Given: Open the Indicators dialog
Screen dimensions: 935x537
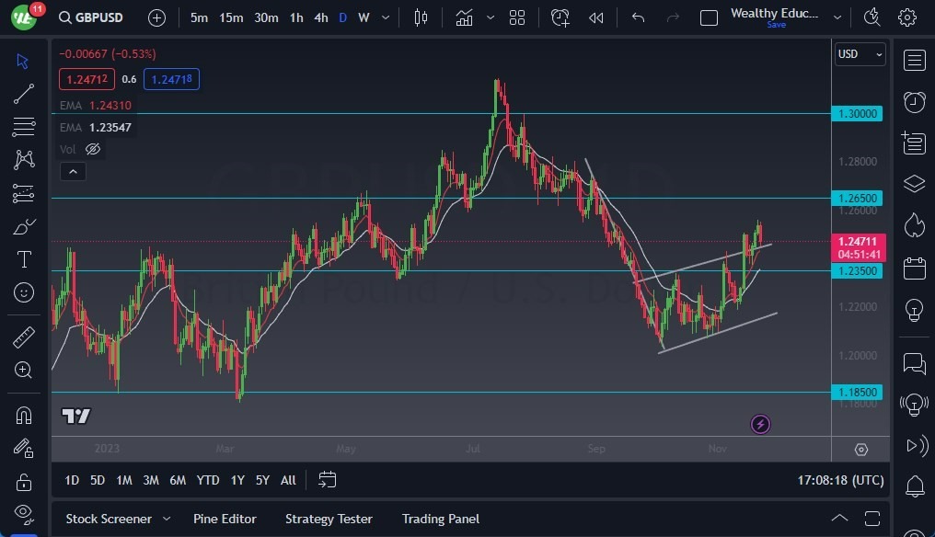Looking at the screenshot, I should pos(463,17).
